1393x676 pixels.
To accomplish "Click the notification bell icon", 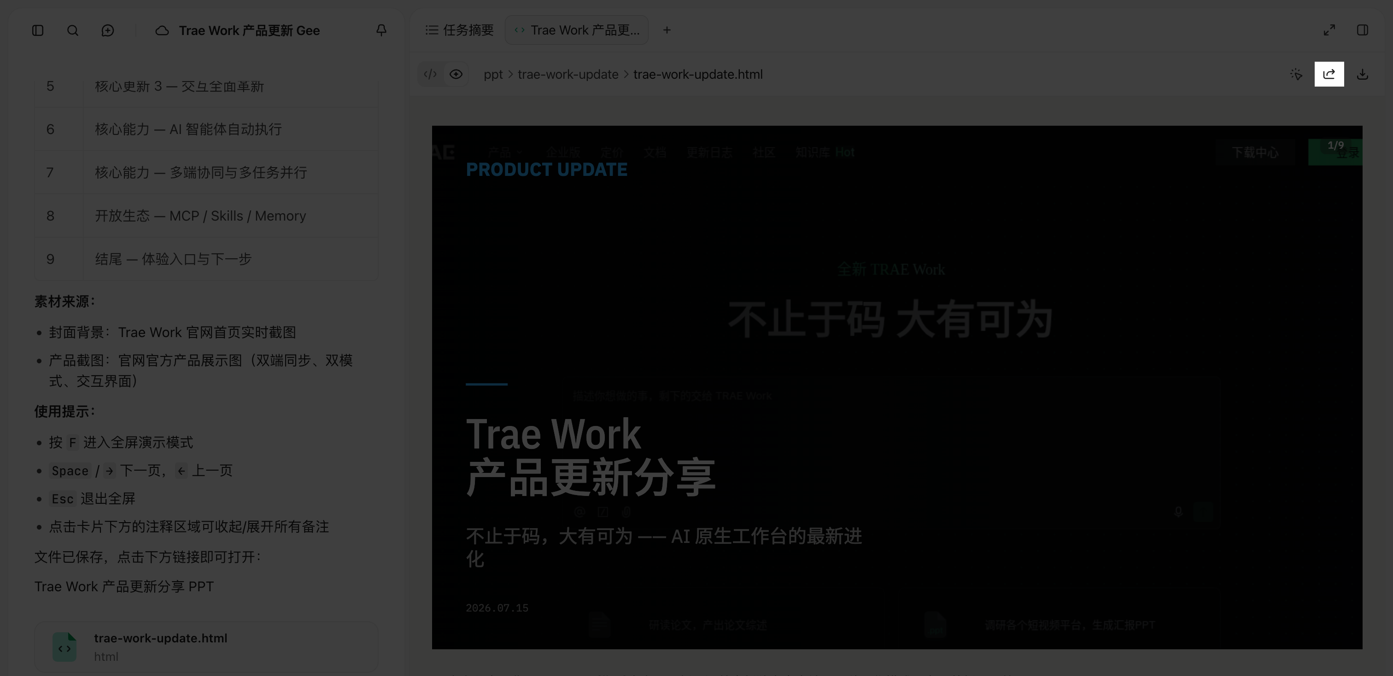I will [381, 30].
